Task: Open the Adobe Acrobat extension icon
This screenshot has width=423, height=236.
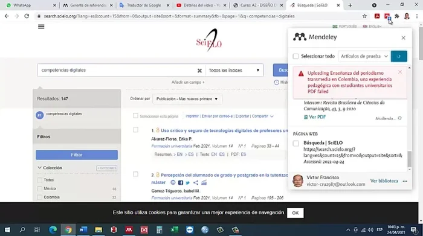Action: [x=377, y=16]
